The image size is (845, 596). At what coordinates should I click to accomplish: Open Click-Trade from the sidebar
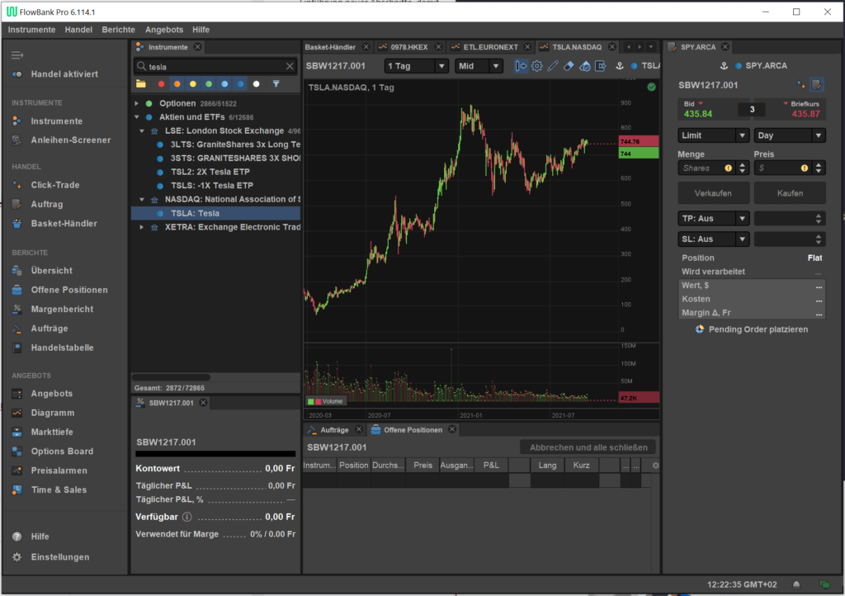[55, 185]
